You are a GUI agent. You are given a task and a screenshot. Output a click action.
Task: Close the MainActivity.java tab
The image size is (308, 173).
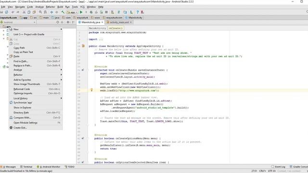(102, 23)
